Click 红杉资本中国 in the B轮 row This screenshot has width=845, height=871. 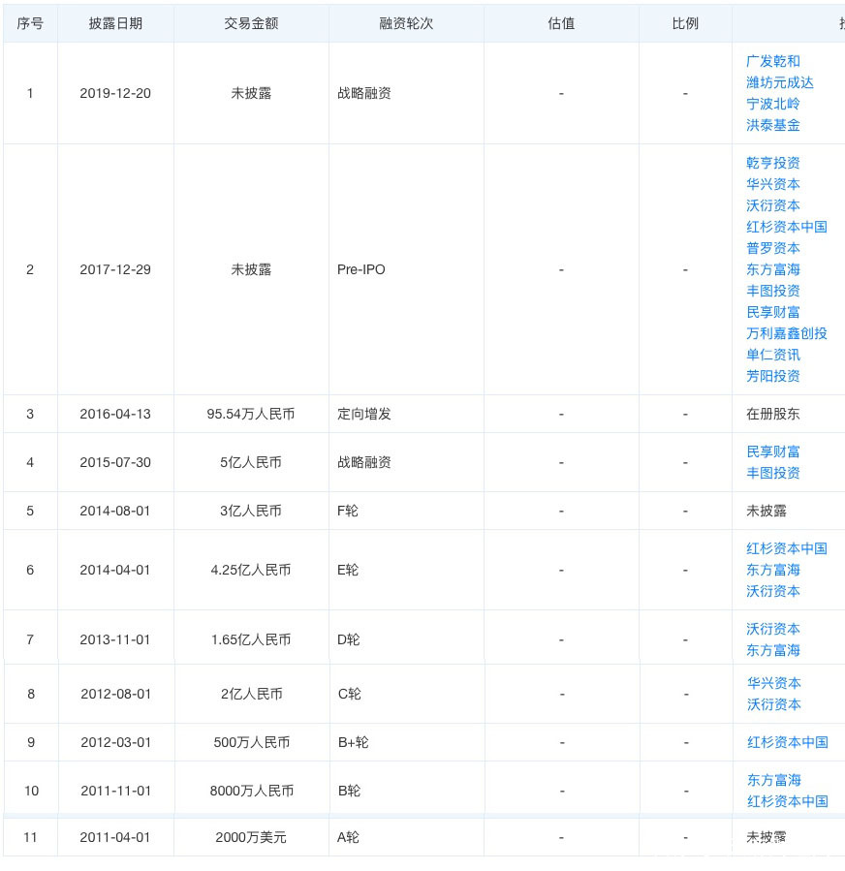pos(787,801)
